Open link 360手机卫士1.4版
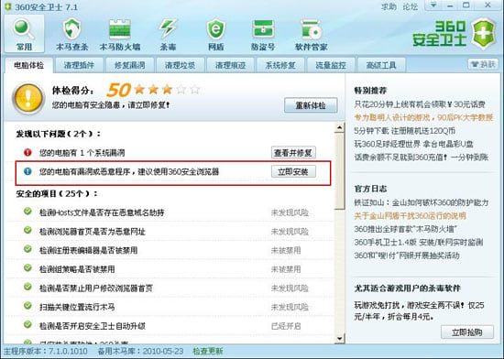Image resolution: width=504 pixels, height=359 pixels. click(x=419, y=242)
